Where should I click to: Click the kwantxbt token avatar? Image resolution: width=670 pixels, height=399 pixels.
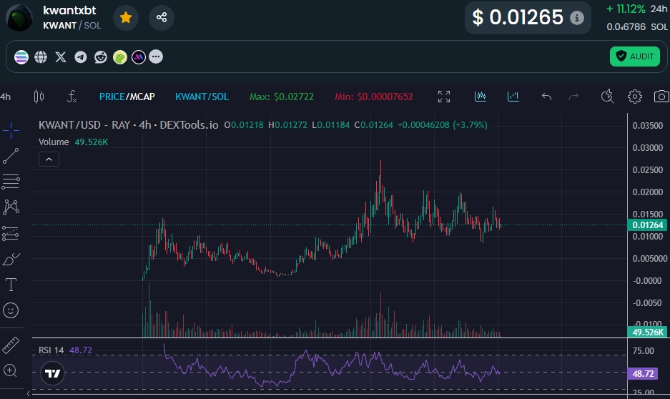[19, 17]
